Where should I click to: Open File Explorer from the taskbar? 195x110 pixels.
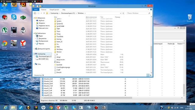click(13, 108)
